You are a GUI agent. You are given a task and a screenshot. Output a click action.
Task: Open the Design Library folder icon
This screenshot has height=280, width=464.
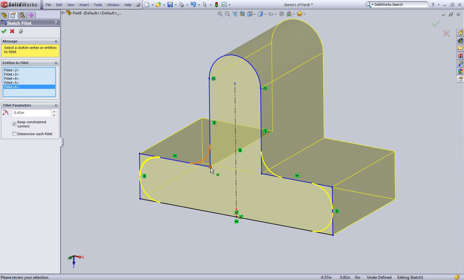click(460, 48)
